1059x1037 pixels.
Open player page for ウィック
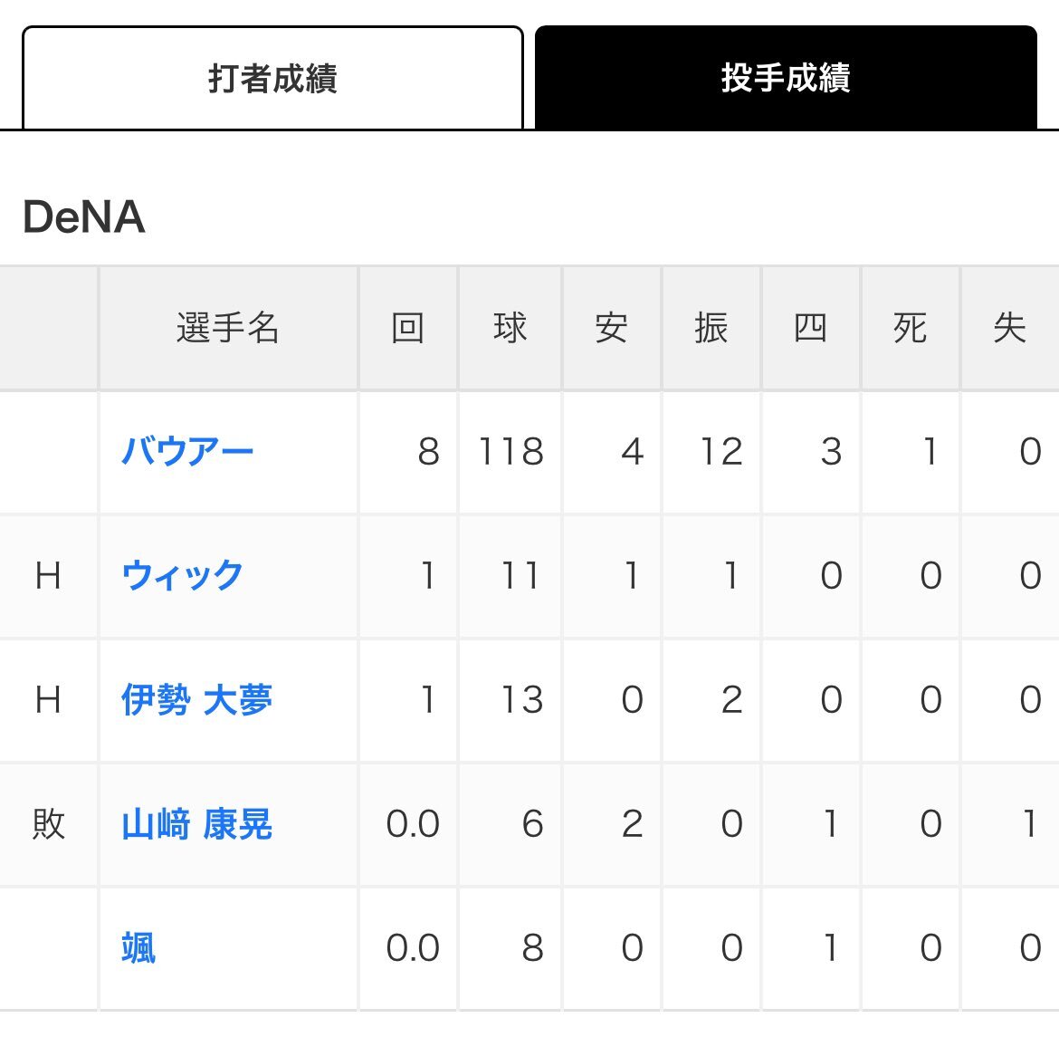click(x=182, y=575)
